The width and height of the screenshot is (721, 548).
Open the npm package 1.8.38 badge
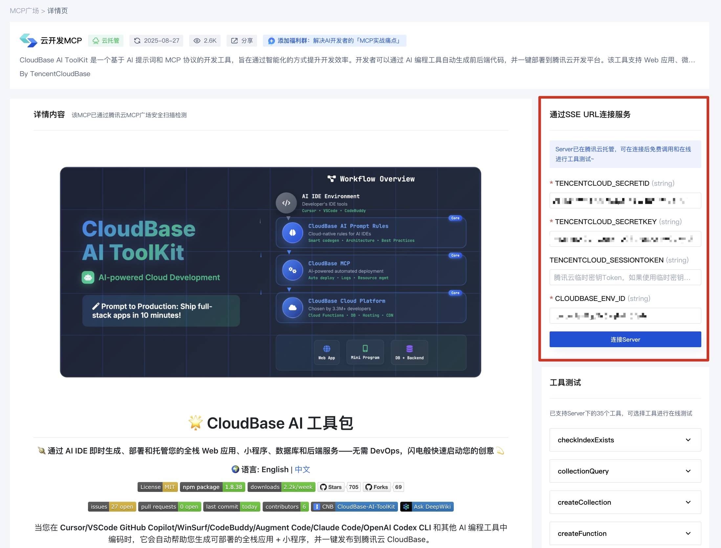tap(212, 487)
